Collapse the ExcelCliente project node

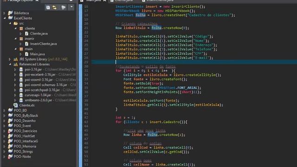[x=4, y=18]
